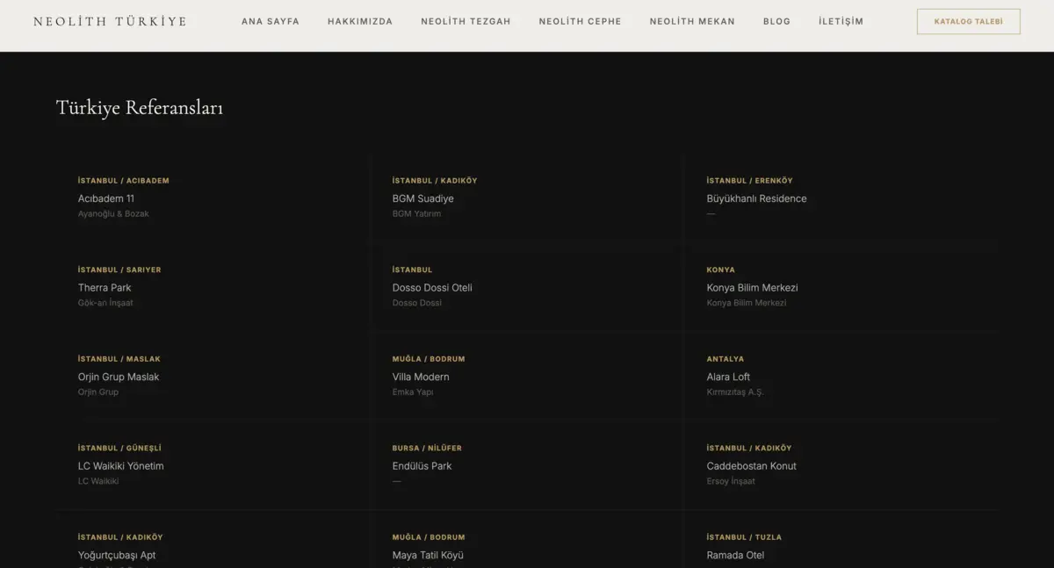This screenshot has width=1054, height=568.
Task: Click the KONYA location label
Action: (721, 270)
